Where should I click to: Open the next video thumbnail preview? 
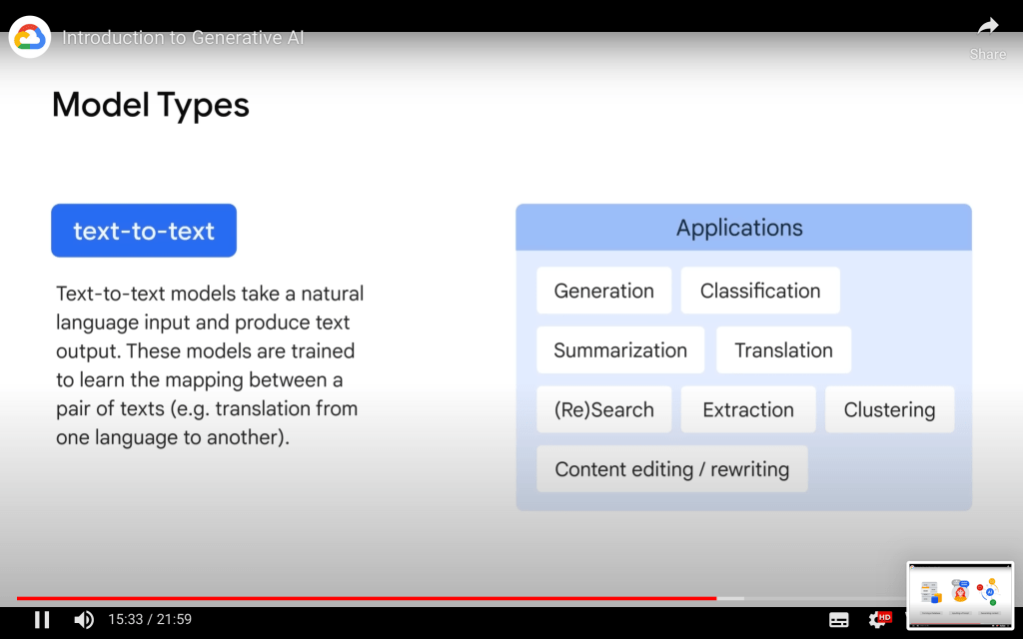[959, 595]
